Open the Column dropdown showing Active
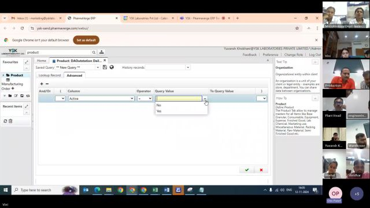370x208 pixels. (101, 99)
